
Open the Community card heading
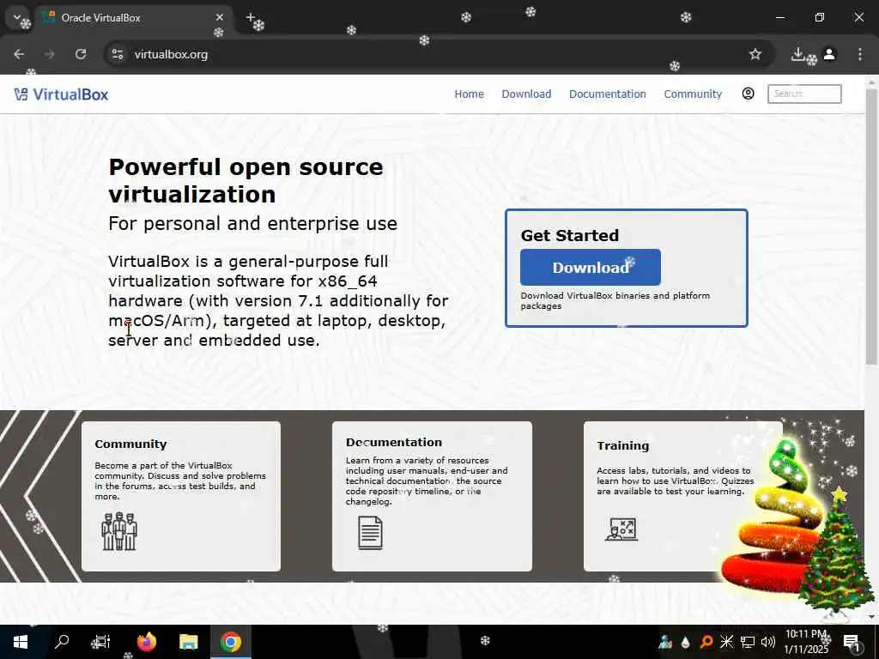pos(130,444)
